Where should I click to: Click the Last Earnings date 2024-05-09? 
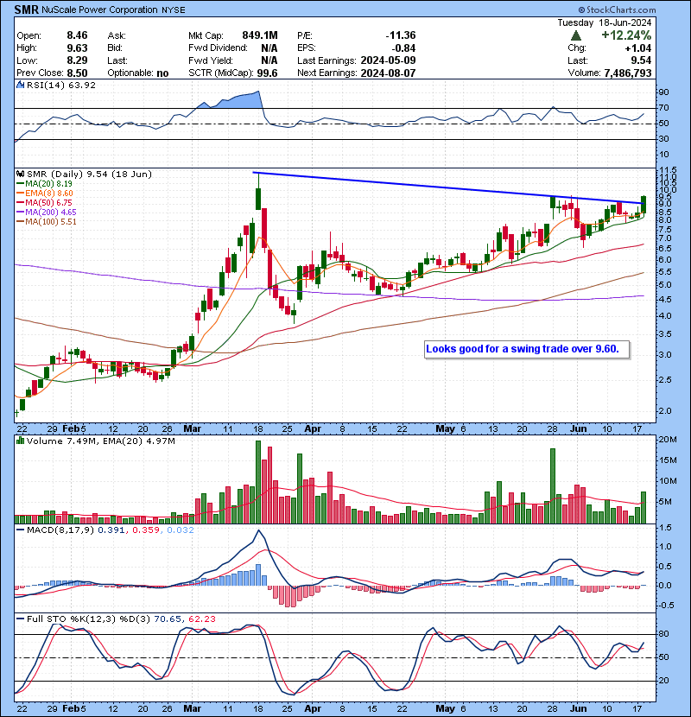(388, 60)
